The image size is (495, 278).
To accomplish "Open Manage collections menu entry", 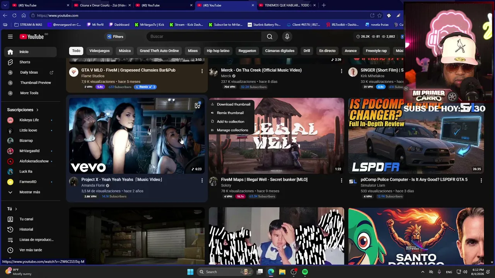I will (231, 130).
